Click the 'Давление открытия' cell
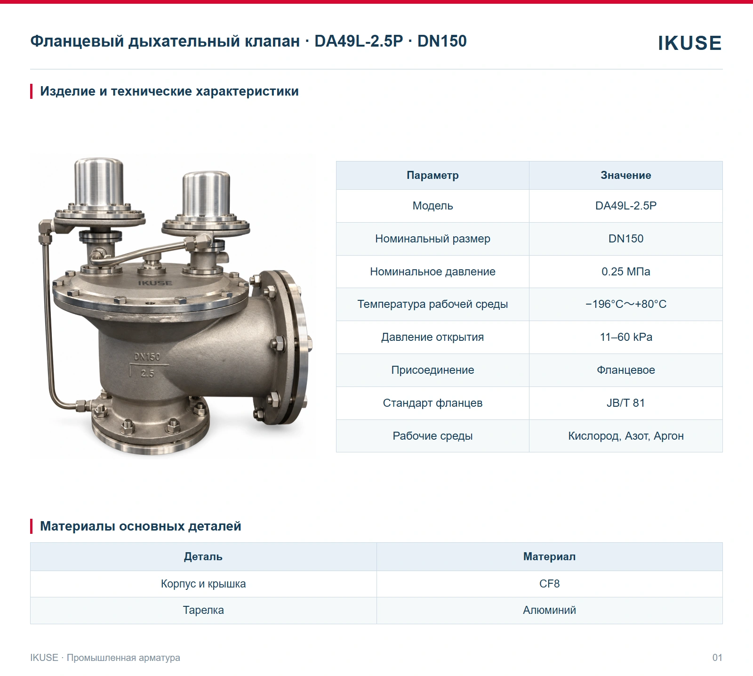Image resolution: width=753 pixels, height=676 pixels. (433, 337)
